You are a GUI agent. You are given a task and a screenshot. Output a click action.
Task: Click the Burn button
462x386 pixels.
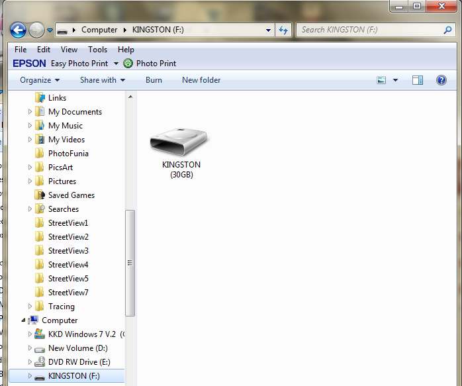click(x=154, y=80)
